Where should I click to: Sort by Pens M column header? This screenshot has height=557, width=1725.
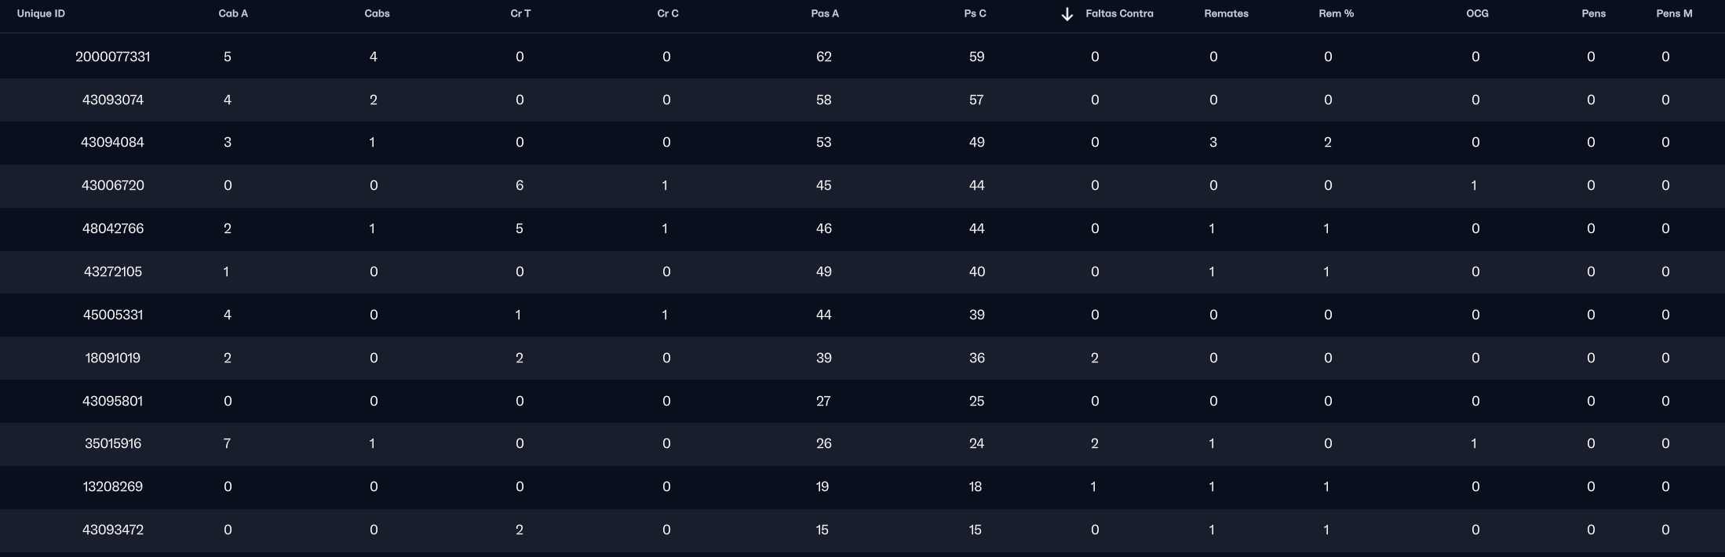(1674, 13)
